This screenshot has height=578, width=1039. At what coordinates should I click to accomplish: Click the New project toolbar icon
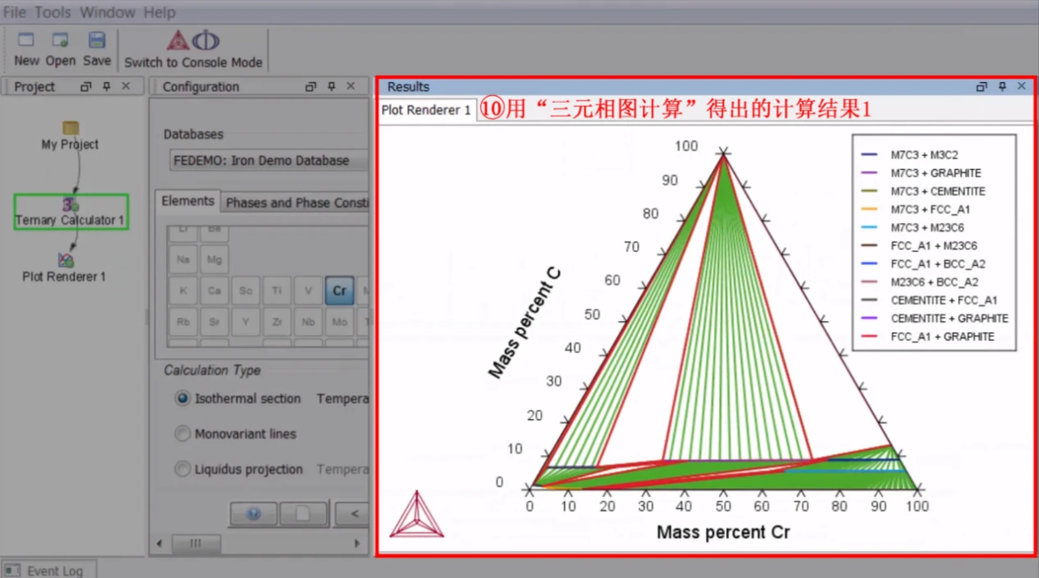(x=26, y=40)
